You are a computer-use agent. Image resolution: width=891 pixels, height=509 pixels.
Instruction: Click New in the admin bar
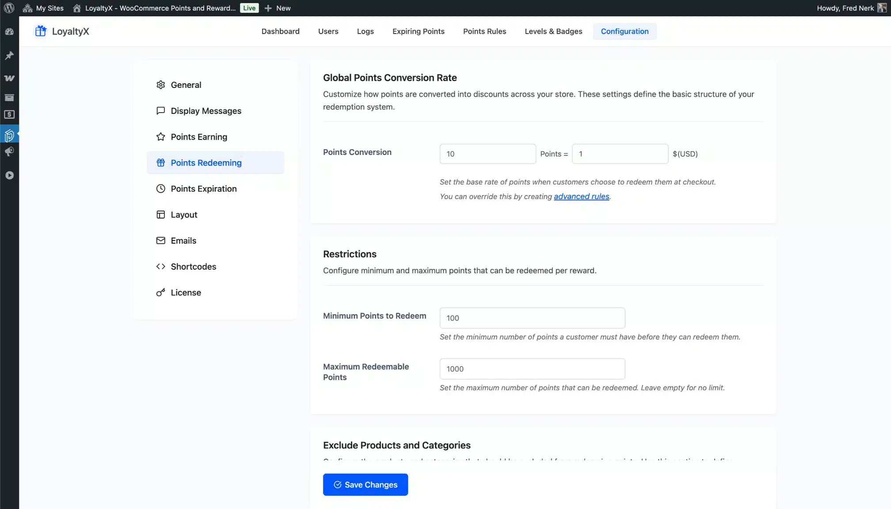278,8
